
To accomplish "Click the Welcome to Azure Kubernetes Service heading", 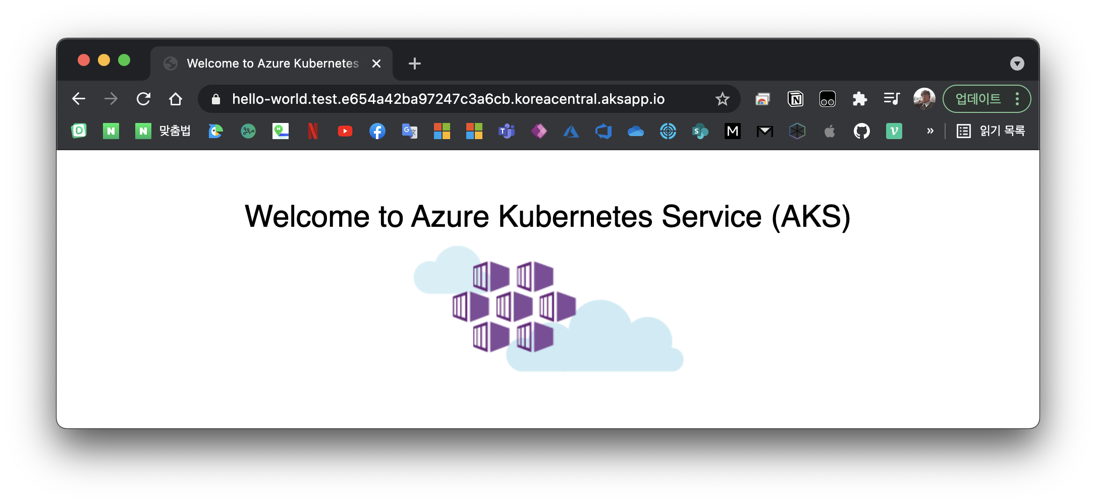I will tap(548, 217).
